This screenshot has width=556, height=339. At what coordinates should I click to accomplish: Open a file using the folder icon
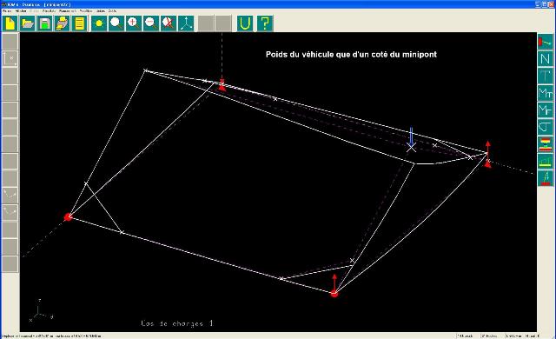[x=28, y=23]
